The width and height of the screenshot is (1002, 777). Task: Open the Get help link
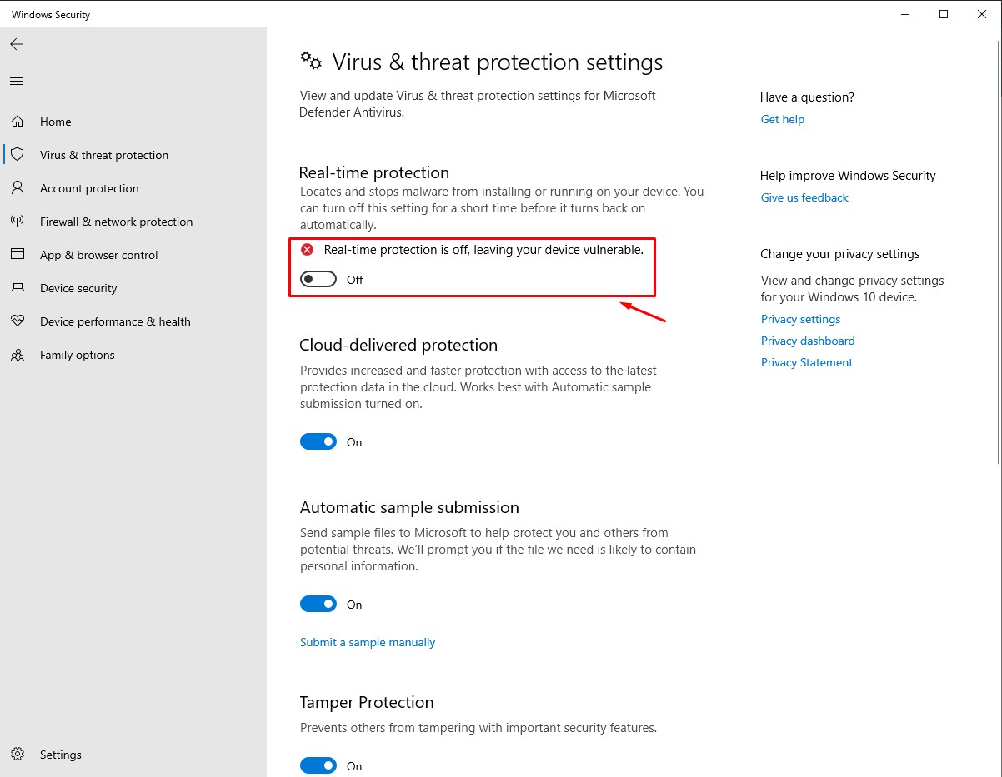[783, 119]
